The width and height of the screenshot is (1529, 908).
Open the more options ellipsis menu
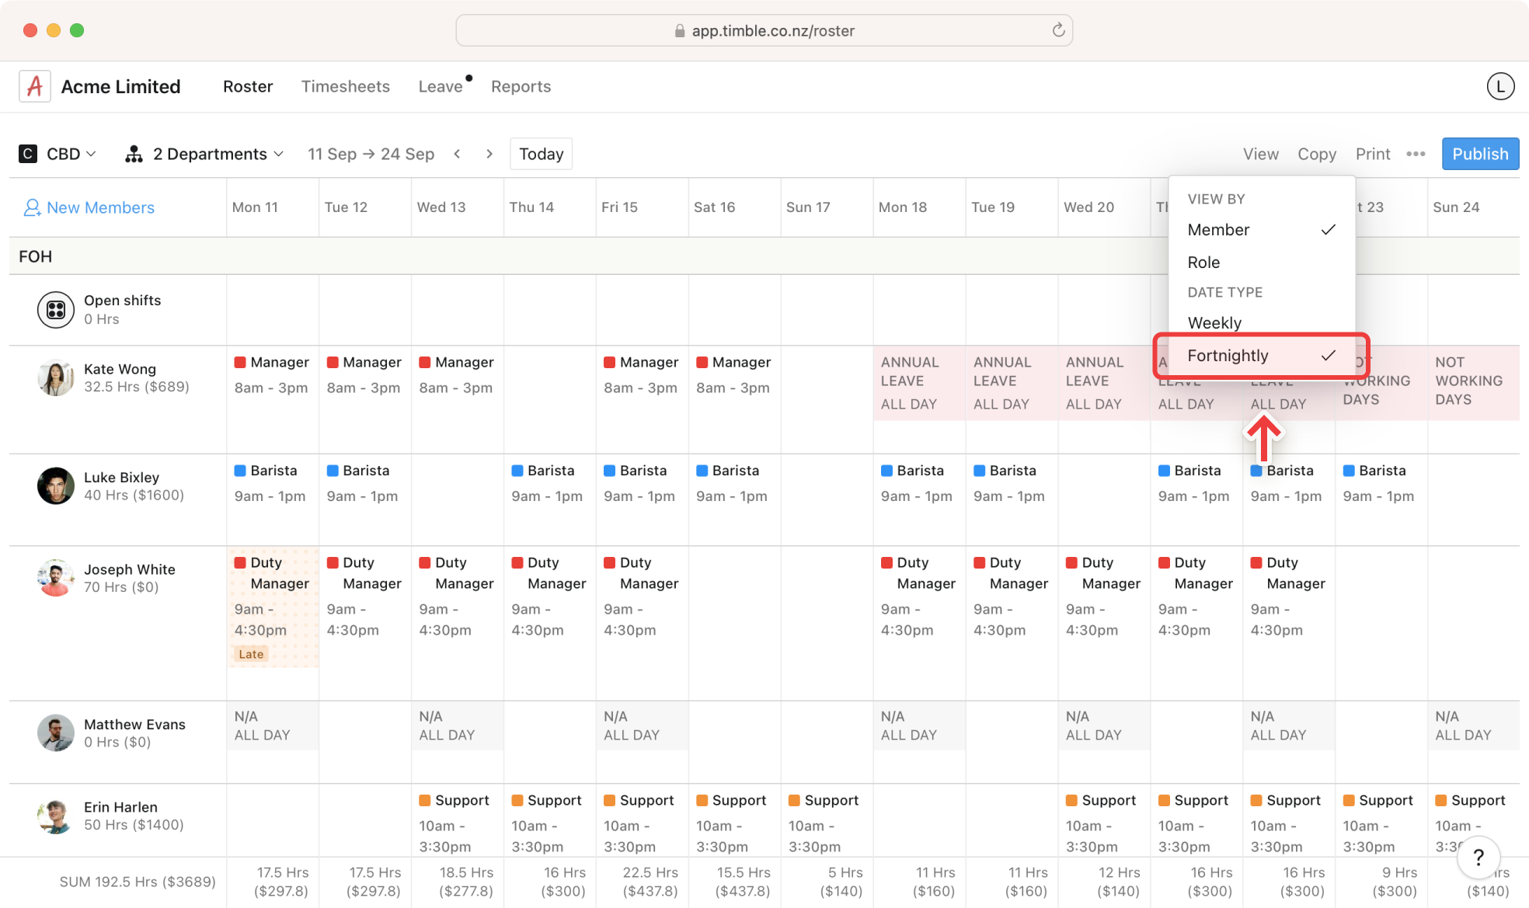click(x=1416, y=154)
